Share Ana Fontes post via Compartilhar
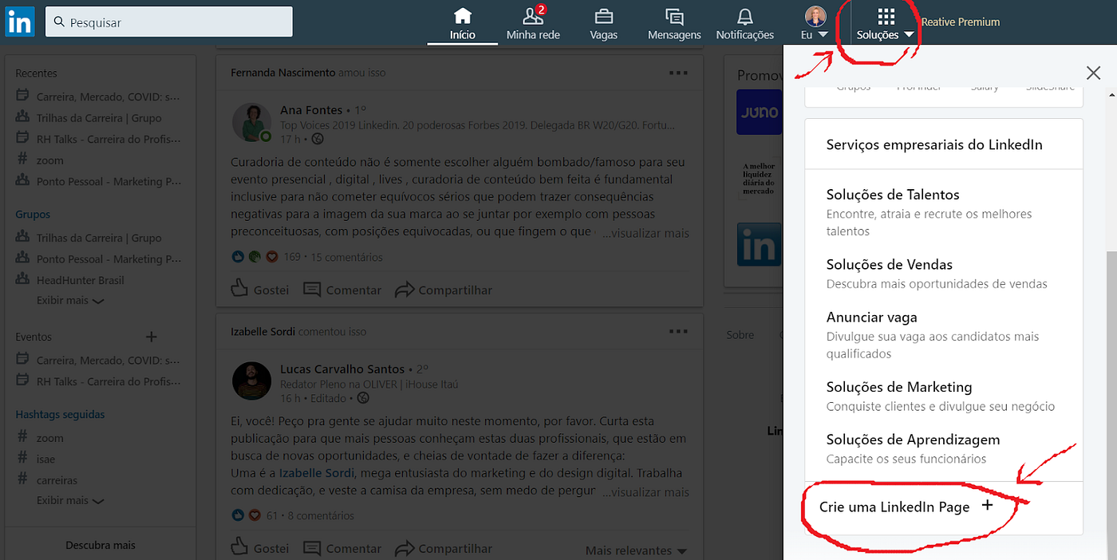The width and height of the screenshot is (1117, 560). tap(444, 290)
